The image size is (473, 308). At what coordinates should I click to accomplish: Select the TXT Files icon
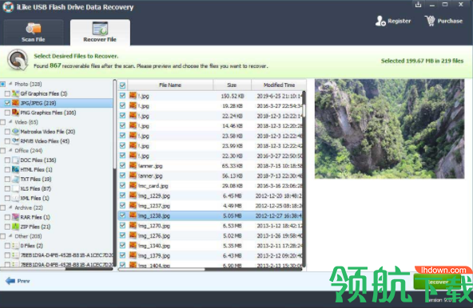pos(15,179)
